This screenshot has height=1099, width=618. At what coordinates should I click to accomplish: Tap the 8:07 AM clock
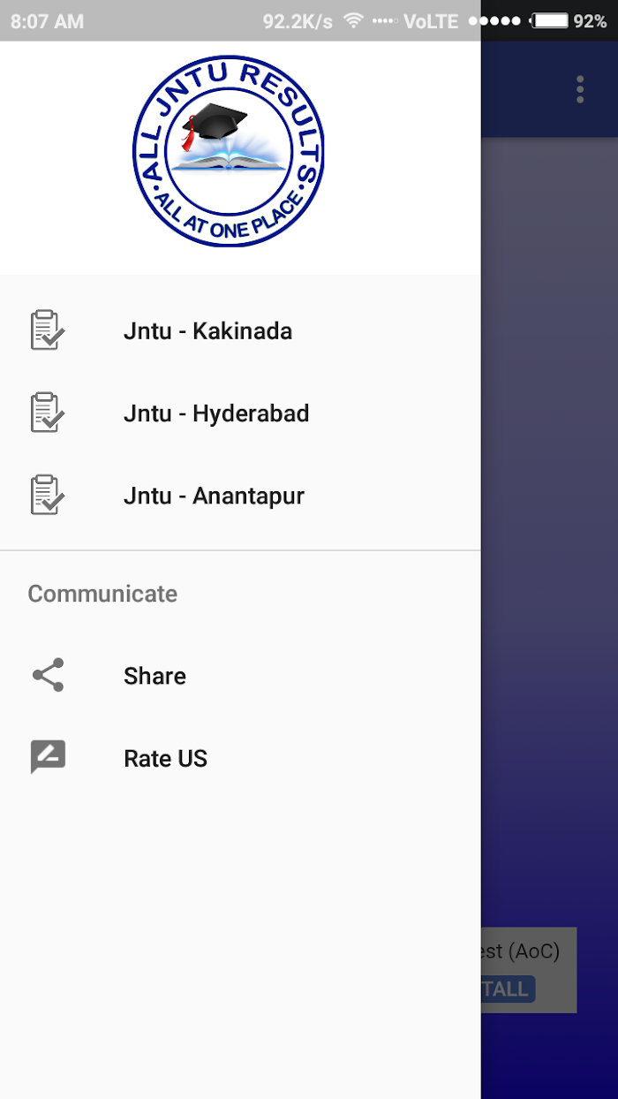pyautogui.click(x=47, y=21)
